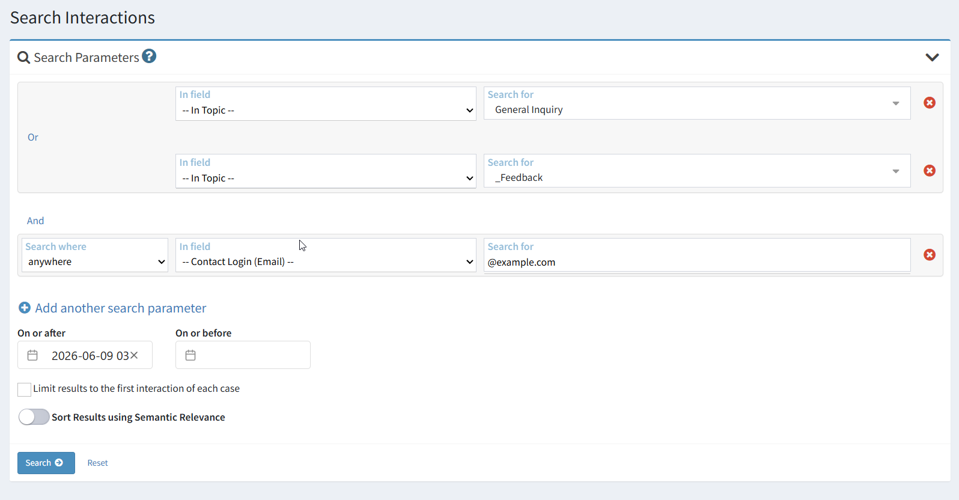Image resolution: width=959 pixels, height=500 pixels.
Task: Click the On or after label
Action: [x=41, y=333]
